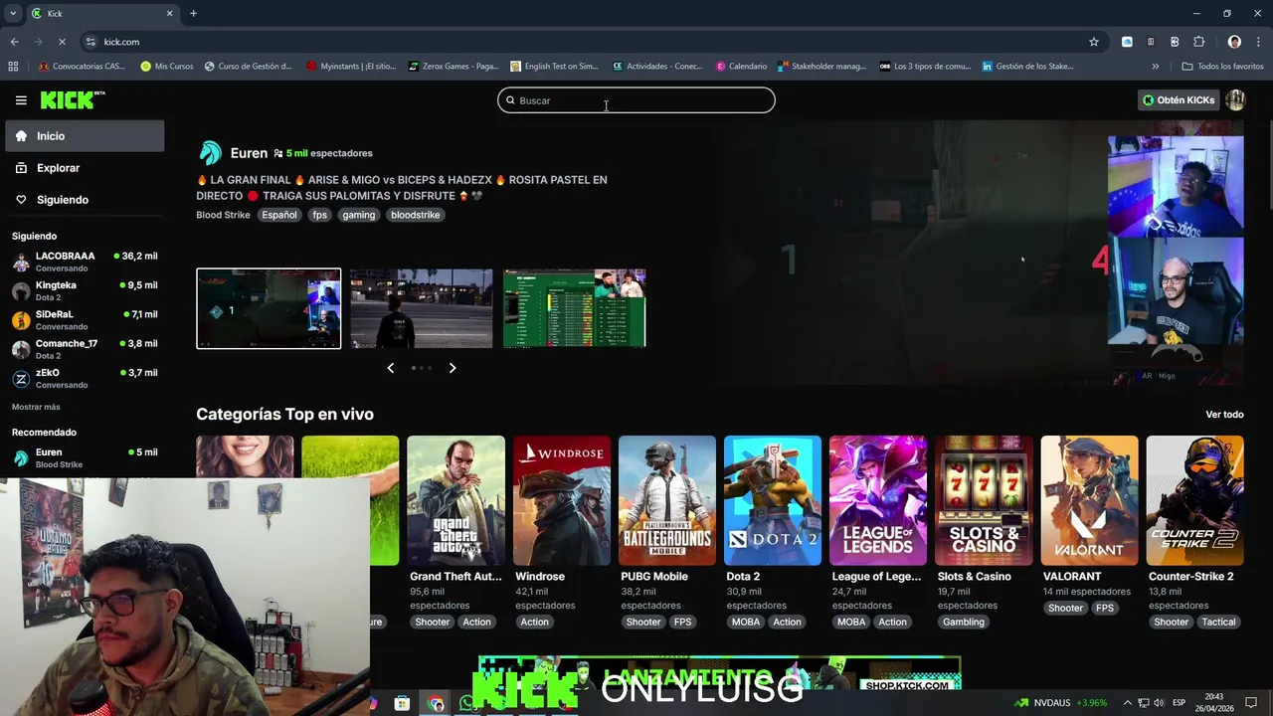The height and width of the screenshot is (716, 1273).
Task: Select the bloodstrike tag
Action: tap(415, 215)
